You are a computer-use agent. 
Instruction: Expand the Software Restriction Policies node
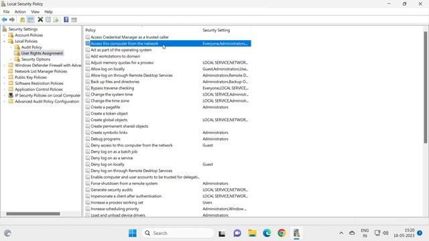5,83
